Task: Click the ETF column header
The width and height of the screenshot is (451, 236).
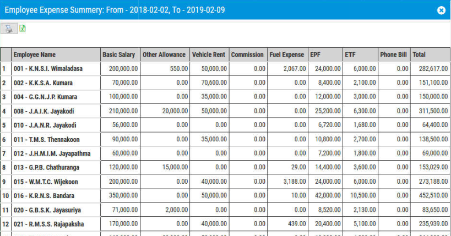Action: coord(350,55)
